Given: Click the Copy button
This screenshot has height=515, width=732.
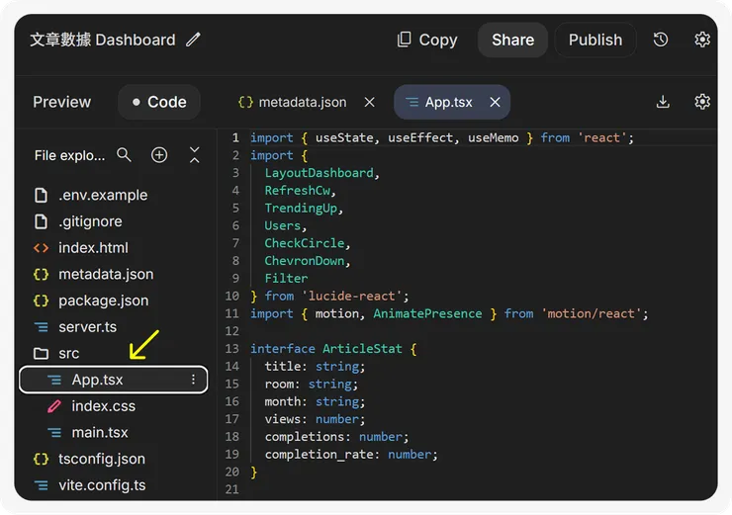Looking at the screenshot, I should click(x=427, y=40).
